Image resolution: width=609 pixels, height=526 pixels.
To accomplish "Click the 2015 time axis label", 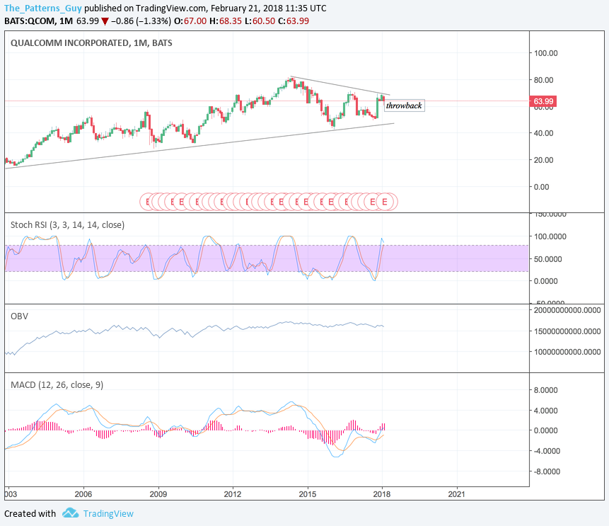I will (x=307, y=494).
